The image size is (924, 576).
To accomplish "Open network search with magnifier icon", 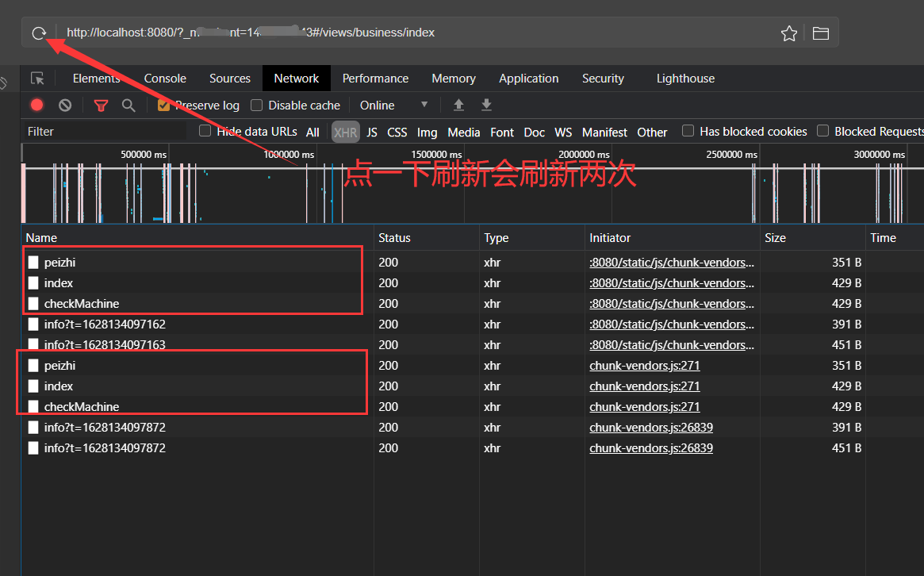I will 128,105.
